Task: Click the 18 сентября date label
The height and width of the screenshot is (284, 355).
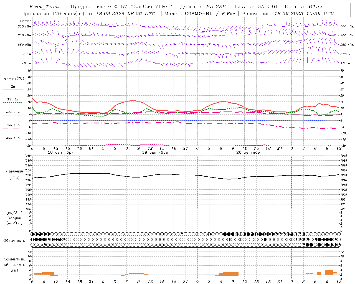Action: click(61, 153)
